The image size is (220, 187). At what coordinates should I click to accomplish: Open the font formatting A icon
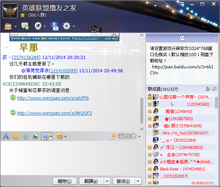point(6,136)
